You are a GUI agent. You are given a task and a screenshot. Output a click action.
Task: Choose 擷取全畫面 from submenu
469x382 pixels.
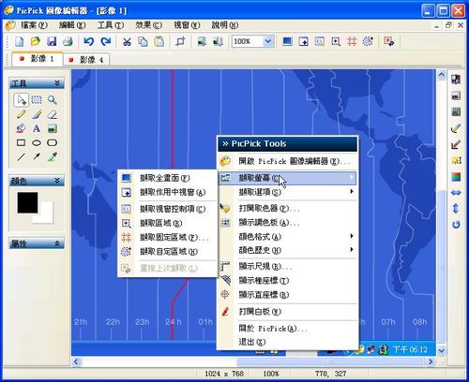point(168,178)
